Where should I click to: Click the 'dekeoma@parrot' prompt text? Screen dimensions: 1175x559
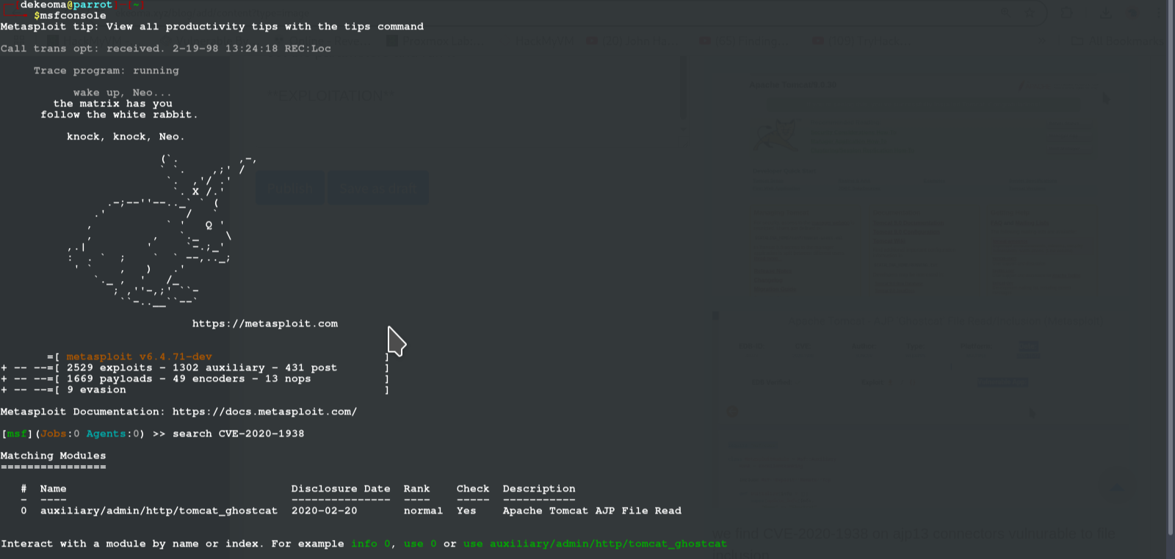[66, 5]
